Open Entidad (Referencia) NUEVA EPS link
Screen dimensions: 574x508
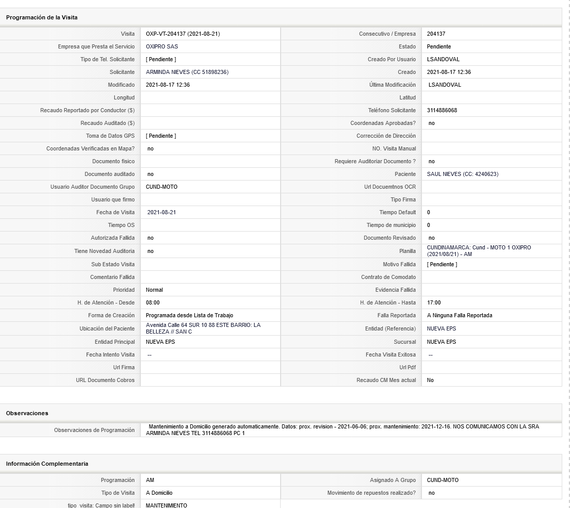[x=441, y=328]
